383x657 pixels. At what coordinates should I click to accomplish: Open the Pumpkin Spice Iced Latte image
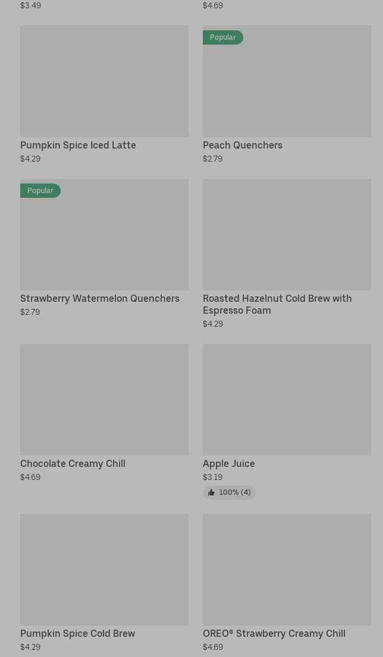pyautogui.click(x=104, y=81)
